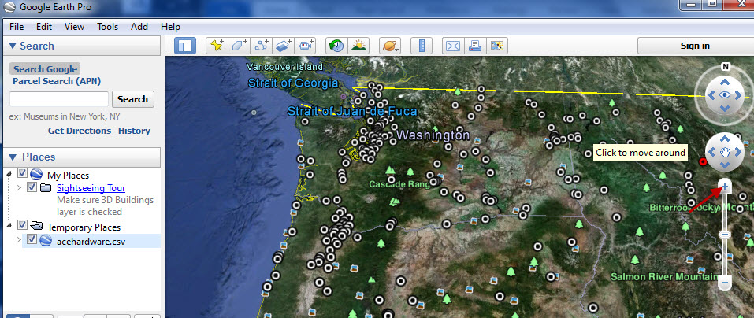754x318 pixels.
Task: Click zoom in plus button
Action: [725, 187]
